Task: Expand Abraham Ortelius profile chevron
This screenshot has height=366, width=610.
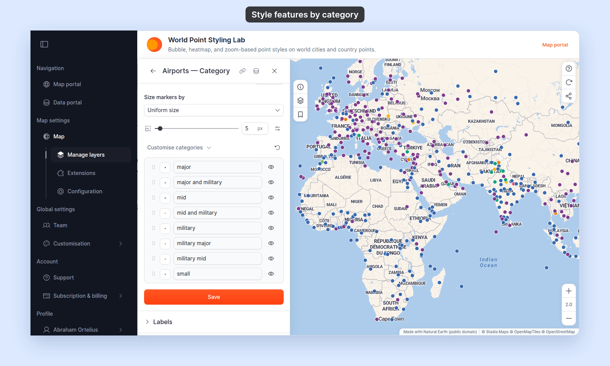Action: click(121, 330)
